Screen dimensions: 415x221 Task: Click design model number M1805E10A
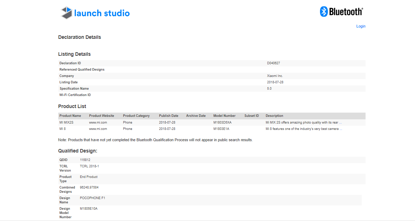(89, 209)
